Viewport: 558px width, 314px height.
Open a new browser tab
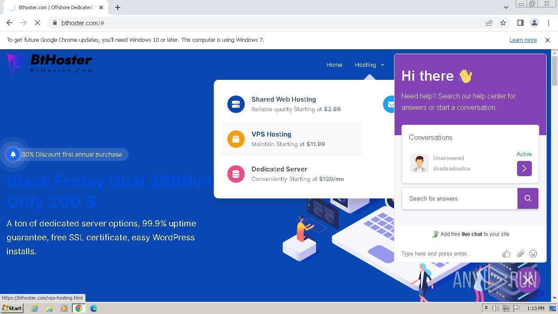click(x=118, y=7)
